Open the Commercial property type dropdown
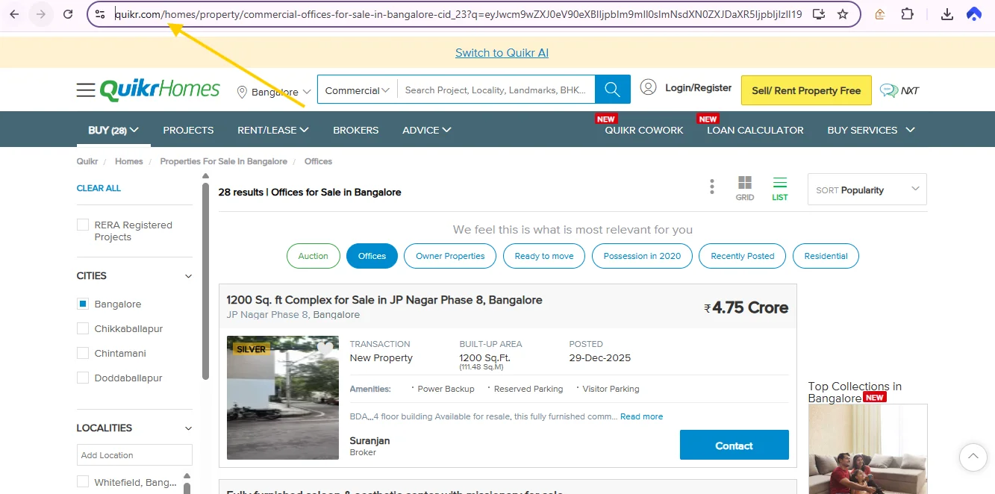 pos(356,89)
